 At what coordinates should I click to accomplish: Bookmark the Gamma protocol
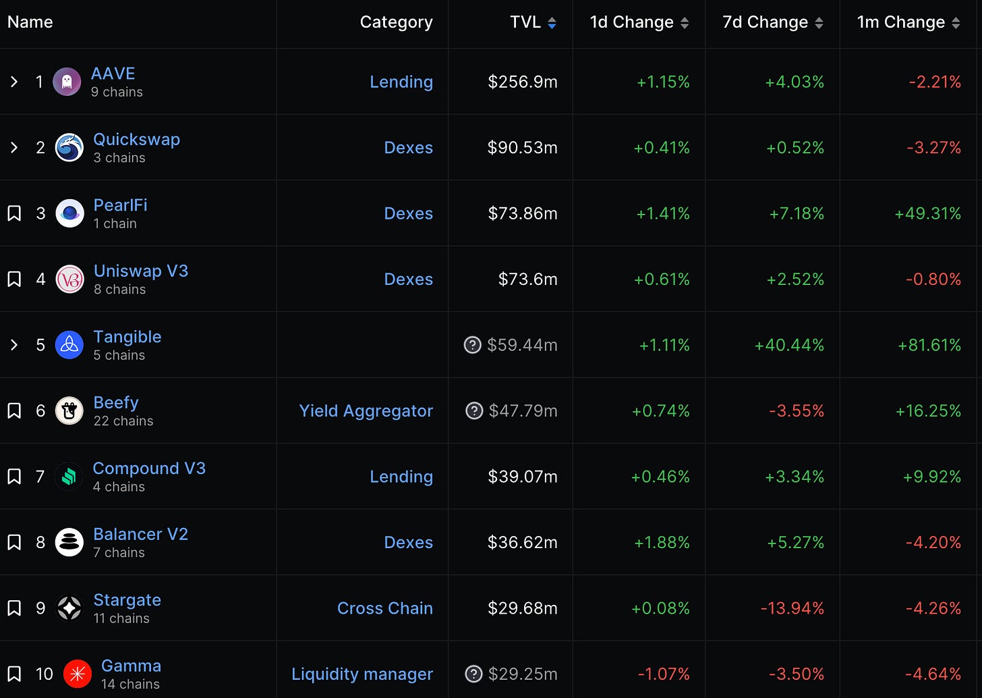14,674
